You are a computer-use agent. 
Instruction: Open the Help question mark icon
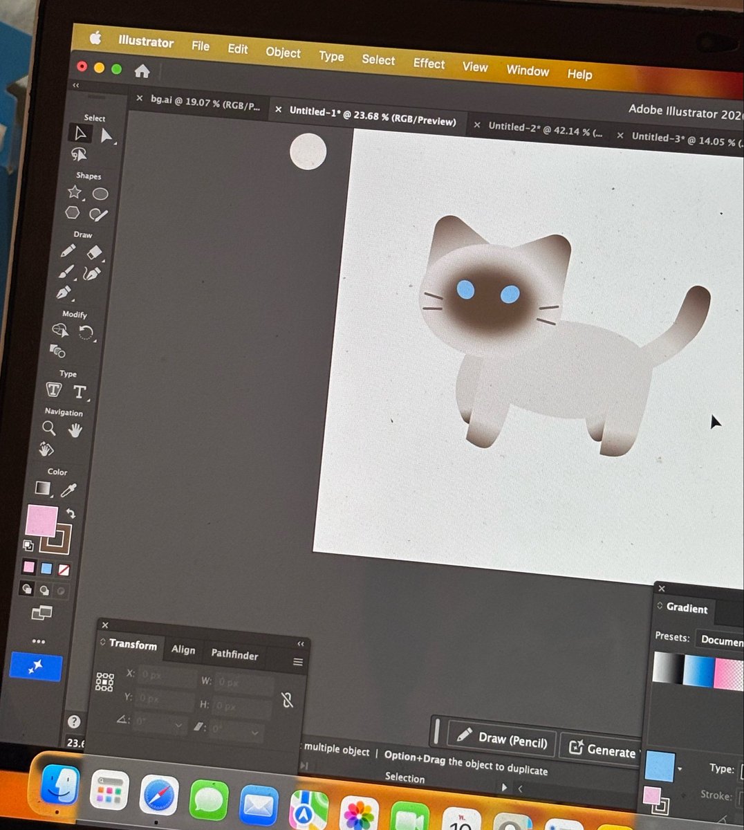[x=74, y=721]
